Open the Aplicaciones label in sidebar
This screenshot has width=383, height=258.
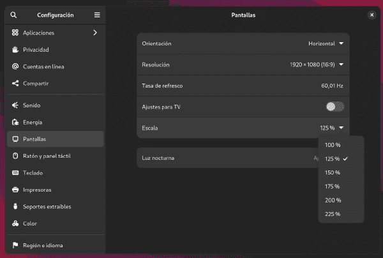[x=38, y=33]
